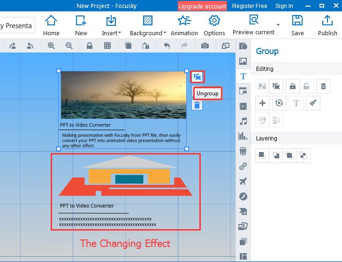342x262 pixels.
Task: Click the lock icon in the canvas toolbar
Action: [90, 46]
